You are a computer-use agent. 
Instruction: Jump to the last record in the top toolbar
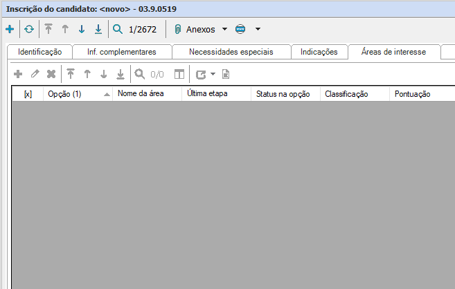[x=98, y=30]
